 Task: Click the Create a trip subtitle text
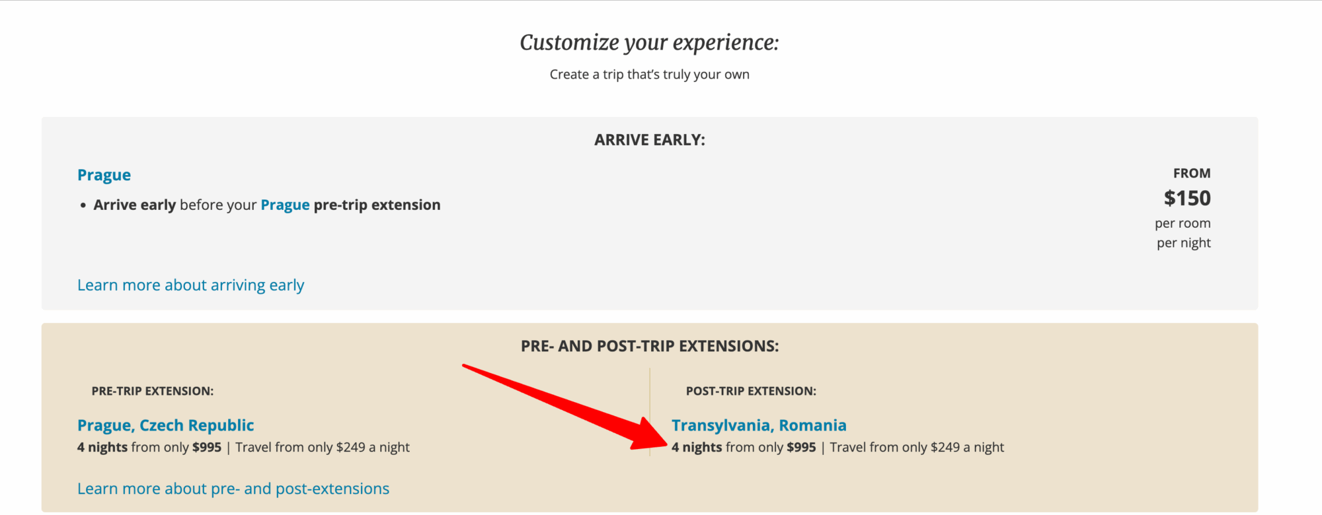click(x=649, y=75)
